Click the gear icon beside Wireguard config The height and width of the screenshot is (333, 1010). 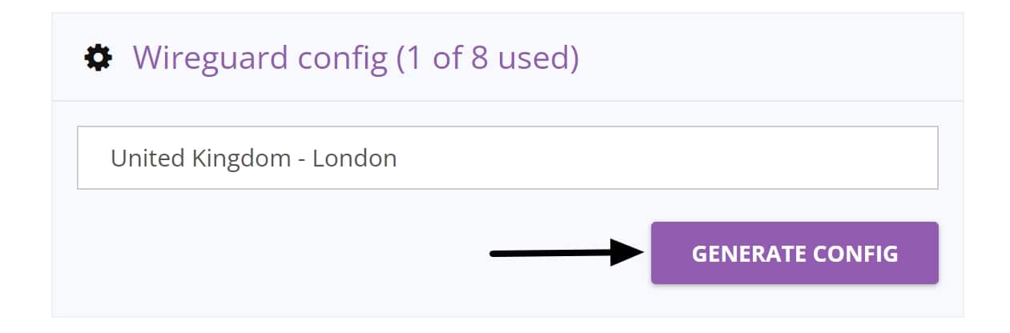(x=98, y=58)
